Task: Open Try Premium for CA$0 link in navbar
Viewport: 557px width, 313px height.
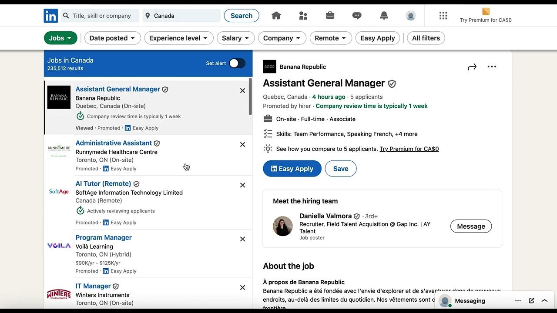Action: coord(486,20)
